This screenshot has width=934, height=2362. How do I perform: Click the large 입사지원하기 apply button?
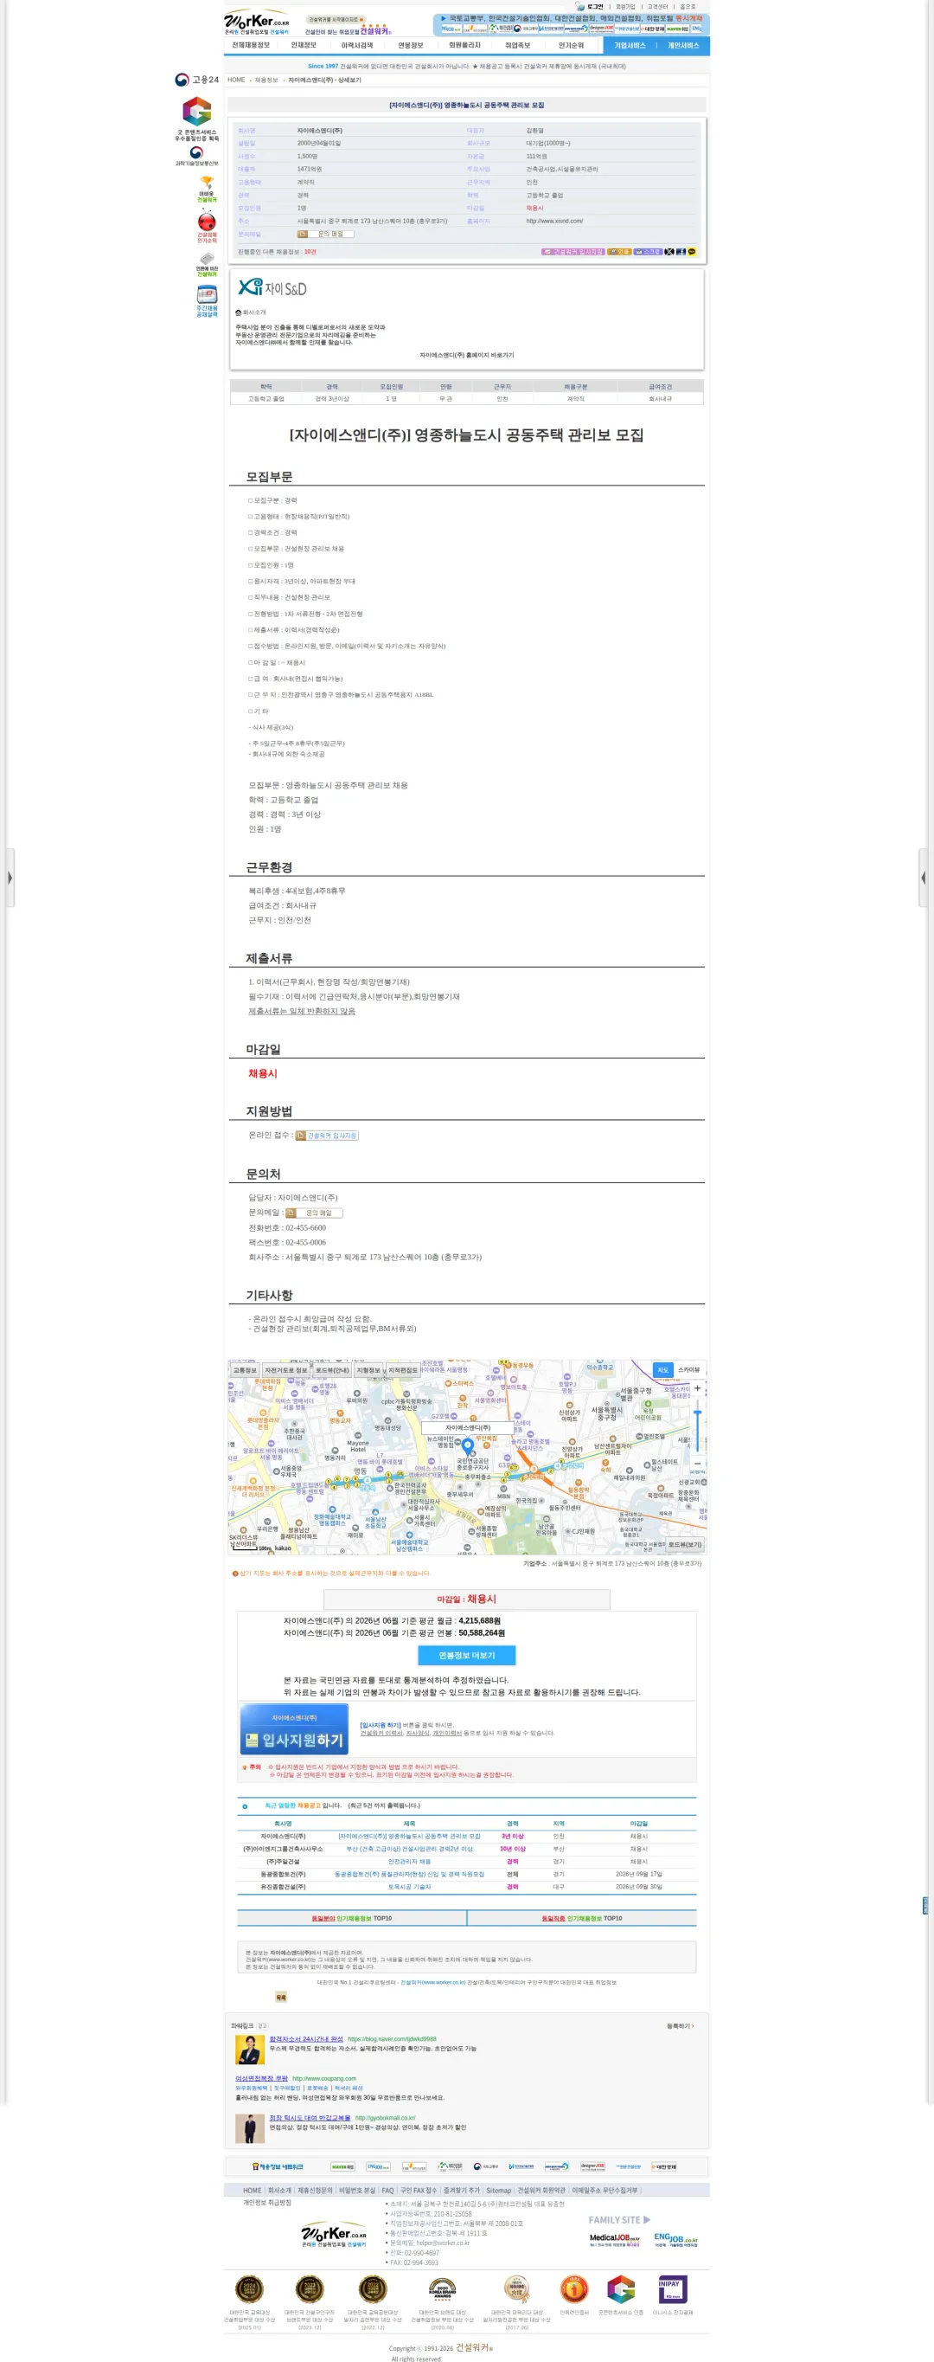click(x=294, y=1731)
